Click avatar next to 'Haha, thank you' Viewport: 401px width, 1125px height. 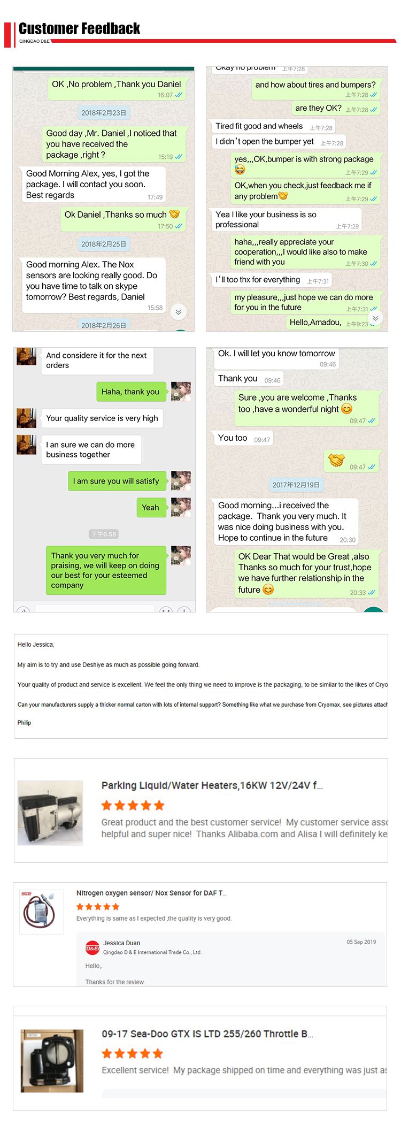click(x=181, y=391)
